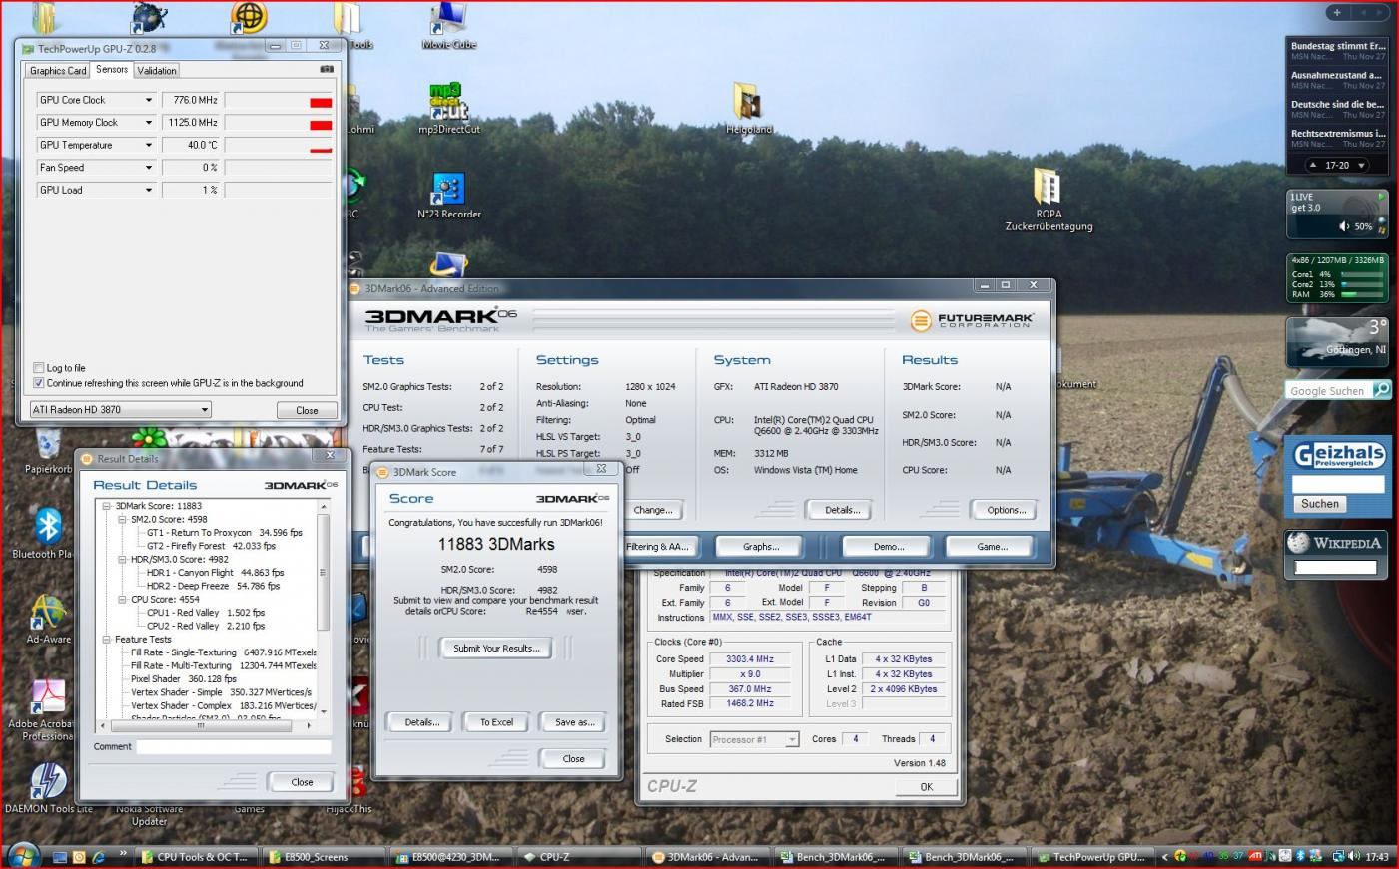Screen dimensions: 1399x869
Task: Click the Options button under Results
Action: coord(1006,510)
